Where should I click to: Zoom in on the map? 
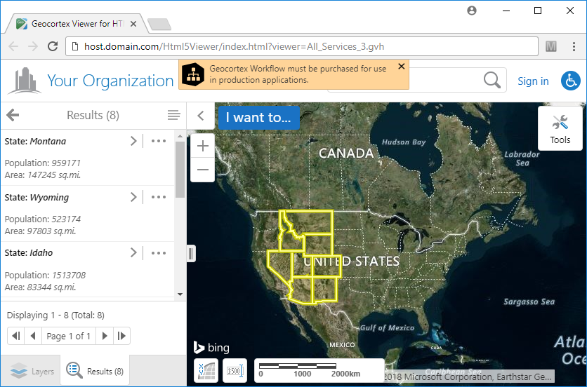click(203, 146)
